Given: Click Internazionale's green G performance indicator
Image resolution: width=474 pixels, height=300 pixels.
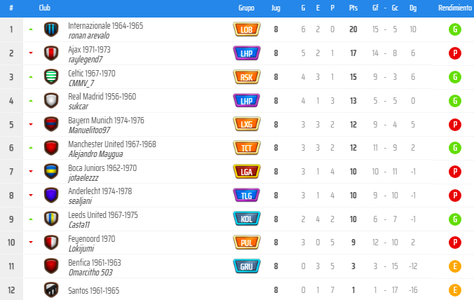Looking at the screenshot, I should [454, 29].
